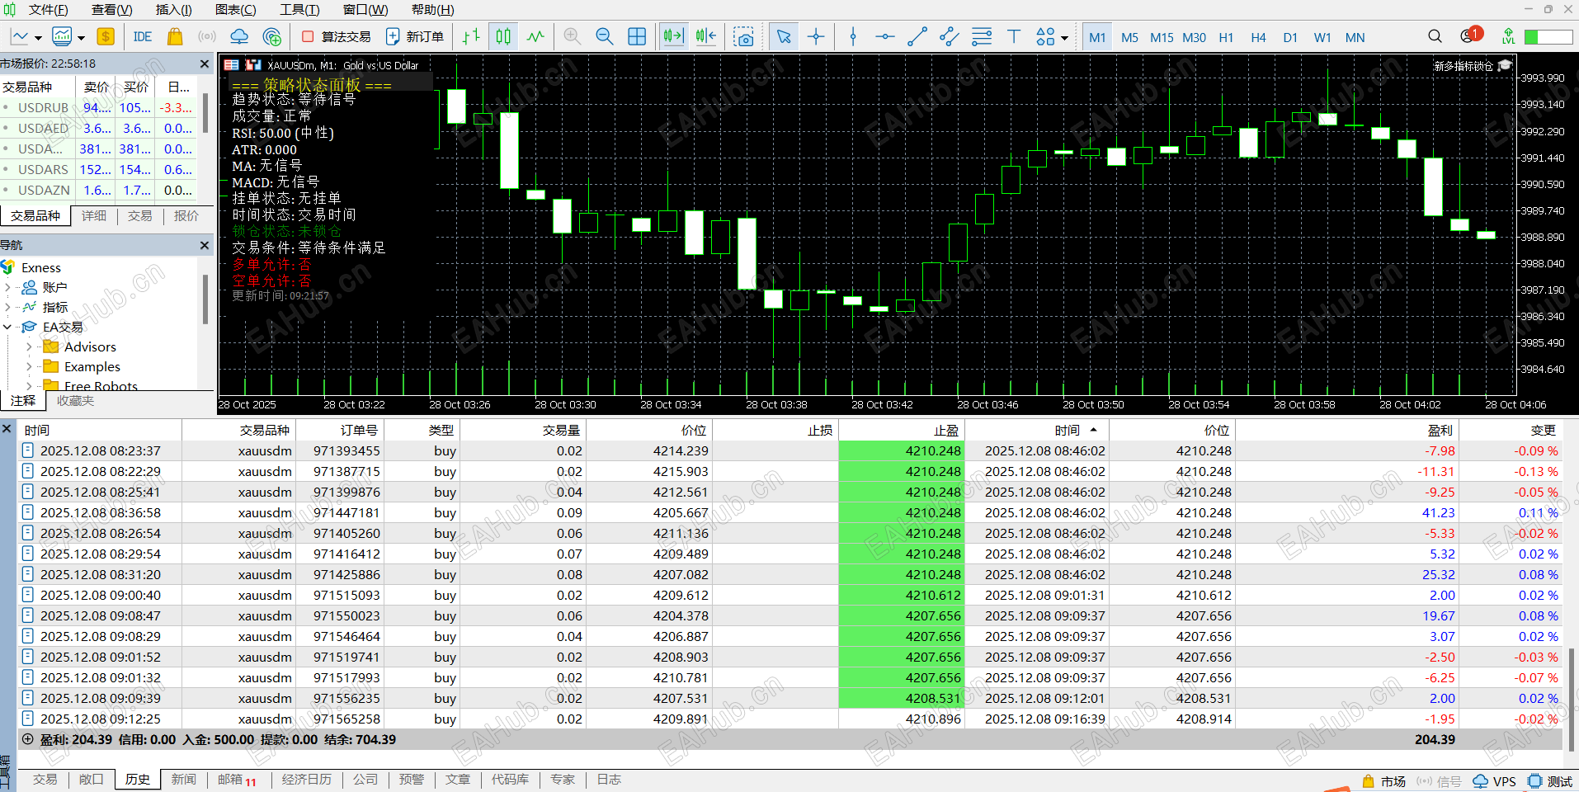
Task: Switch chart to MN timeframe
Action: click(x=1355, y=37)
